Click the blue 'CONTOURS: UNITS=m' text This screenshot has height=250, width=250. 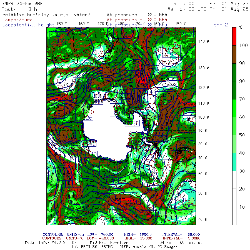pos(63,234)
